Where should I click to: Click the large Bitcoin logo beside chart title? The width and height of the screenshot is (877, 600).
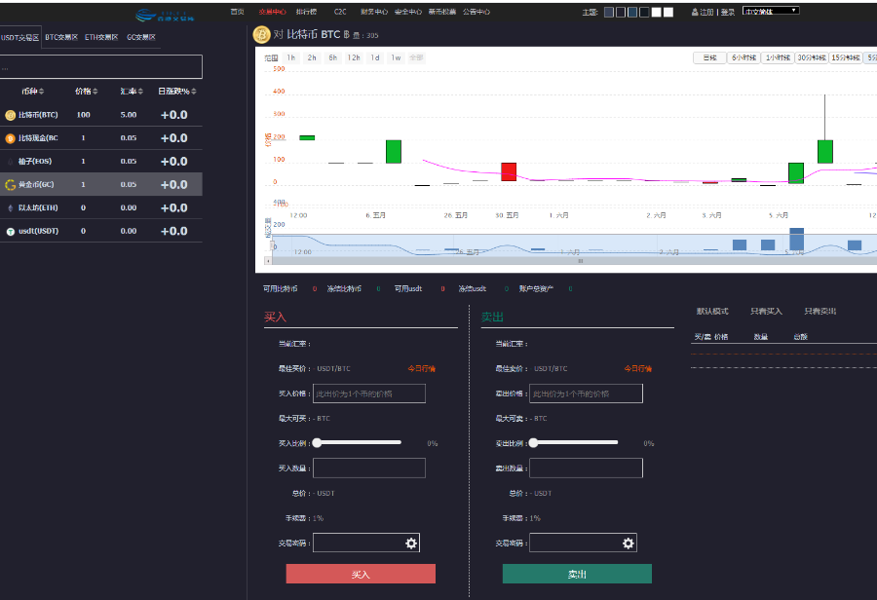pyautogui.click(x=262, y=35)
